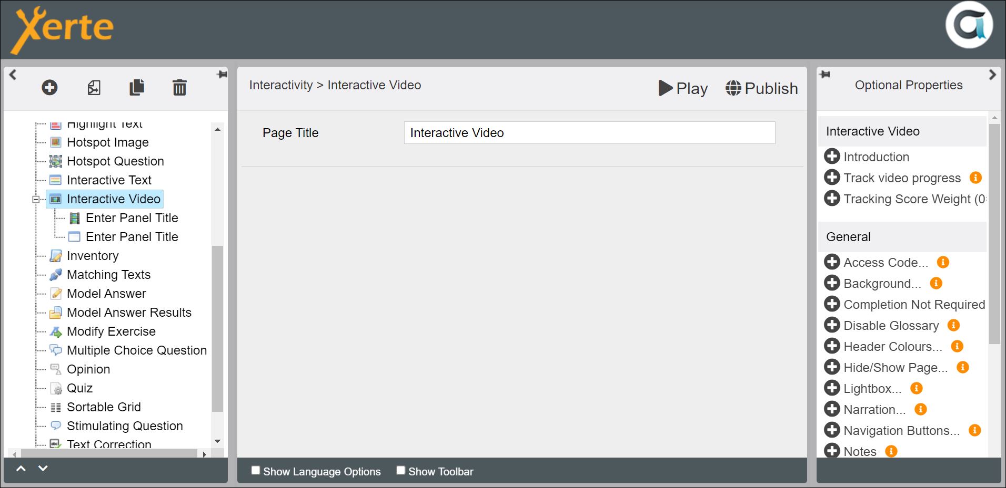The image size is (1006, 488).
Task: Enable Show Toolbar checkbox
Action: click(401, 470)
